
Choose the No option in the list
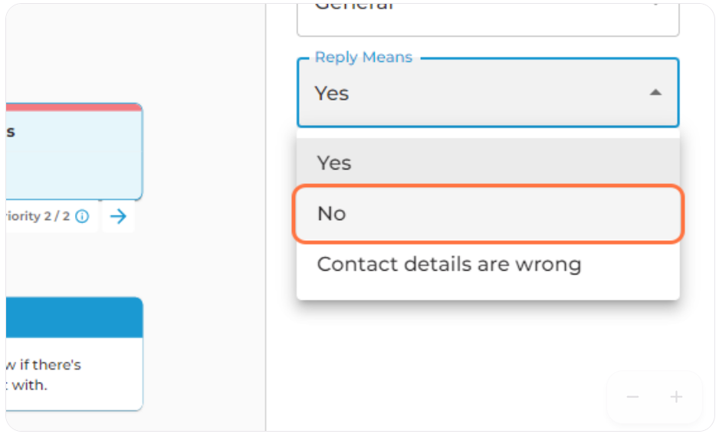click(488, 213)
